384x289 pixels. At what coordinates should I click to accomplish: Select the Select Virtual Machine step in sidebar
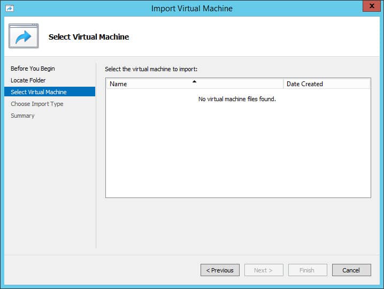(x=39, y=92)
